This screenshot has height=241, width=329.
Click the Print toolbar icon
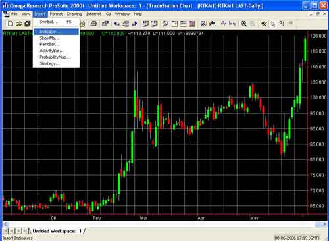coord(93,24)
